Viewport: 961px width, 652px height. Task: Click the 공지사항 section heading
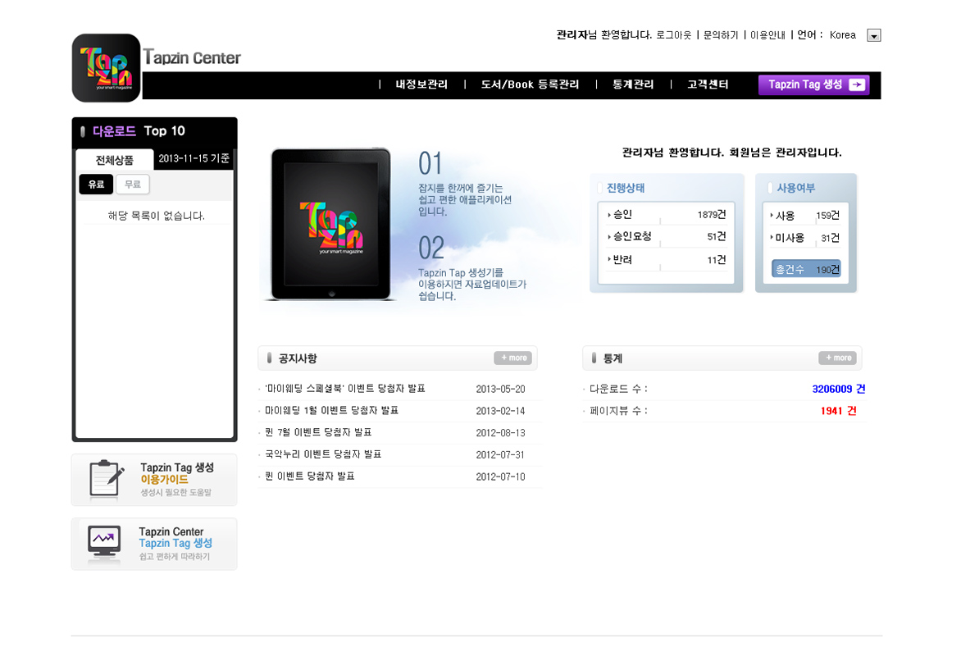(x=298, y=358)
